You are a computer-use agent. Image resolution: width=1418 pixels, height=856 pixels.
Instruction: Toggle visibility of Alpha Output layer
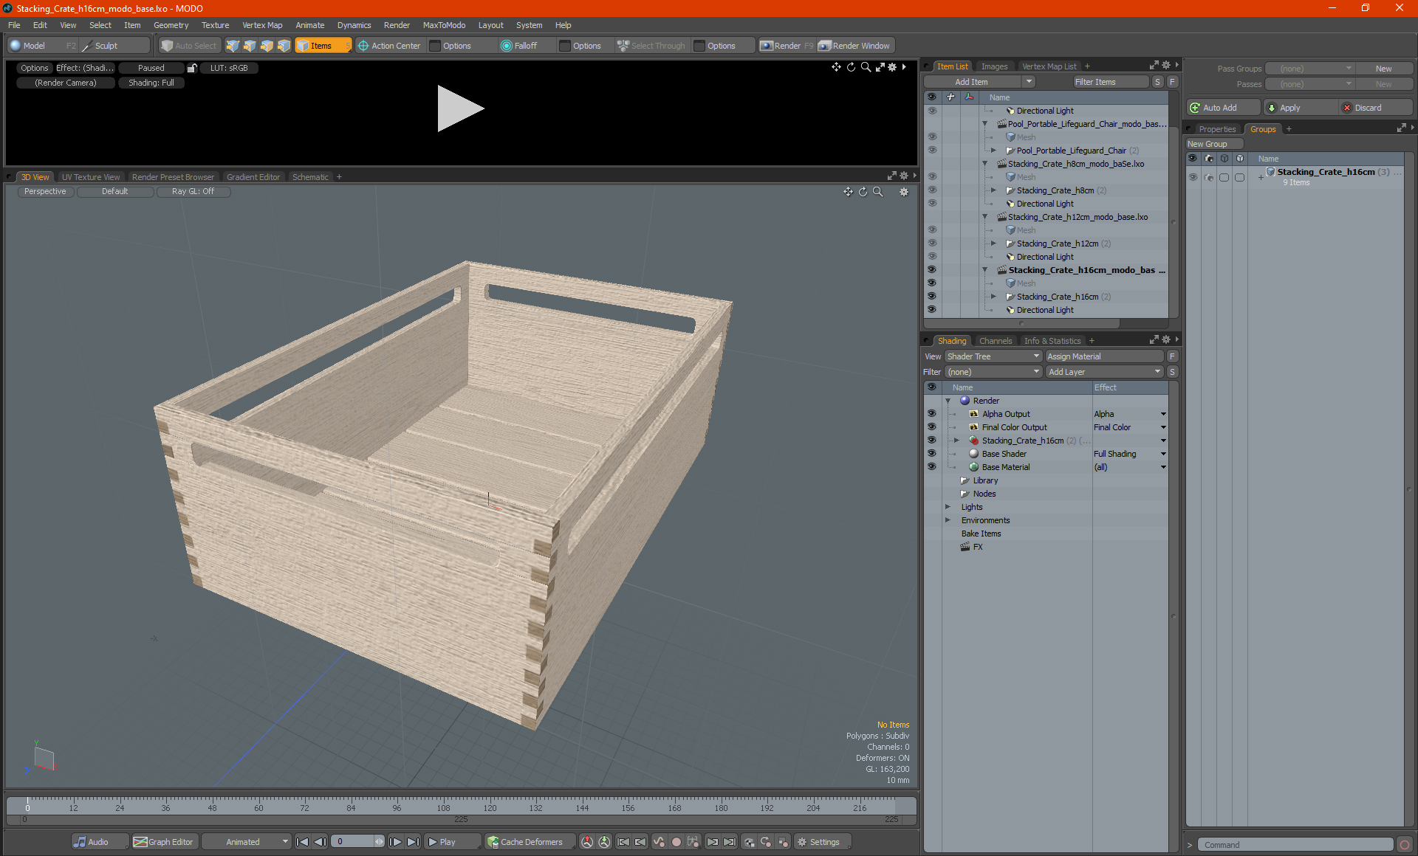click(931, 414)
